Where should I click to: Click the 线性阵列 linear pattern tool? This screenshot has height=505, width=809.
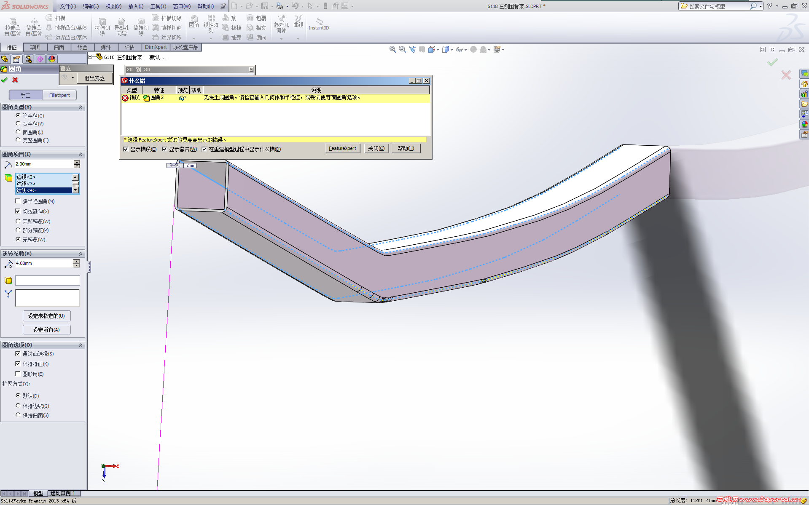[211, 24]
